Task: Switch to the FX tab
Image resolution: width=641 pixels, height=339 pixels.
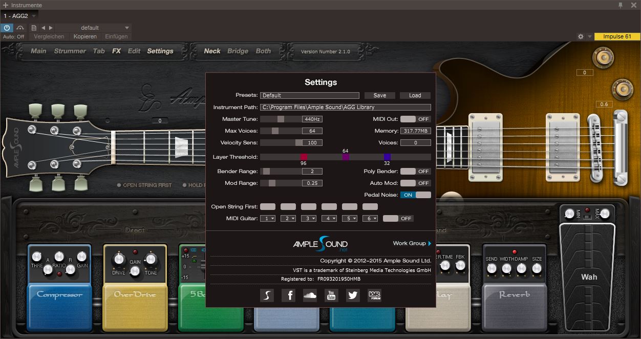Action: pyautogui.click(x=117, y=51)
